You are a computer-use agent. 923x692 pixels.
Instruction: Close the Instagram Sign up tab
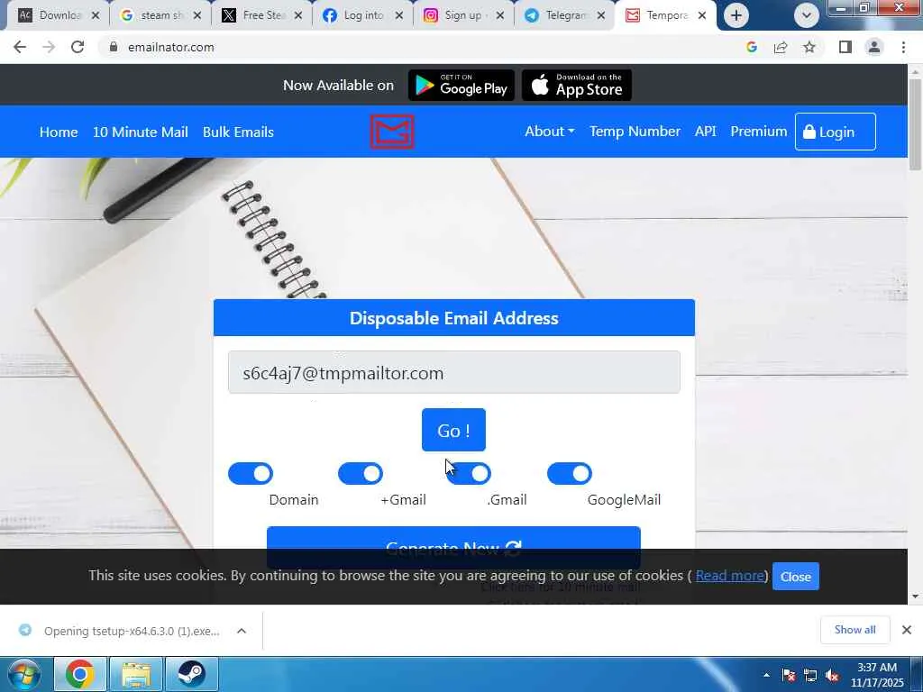pyautogui.click(x=500, y=16)
